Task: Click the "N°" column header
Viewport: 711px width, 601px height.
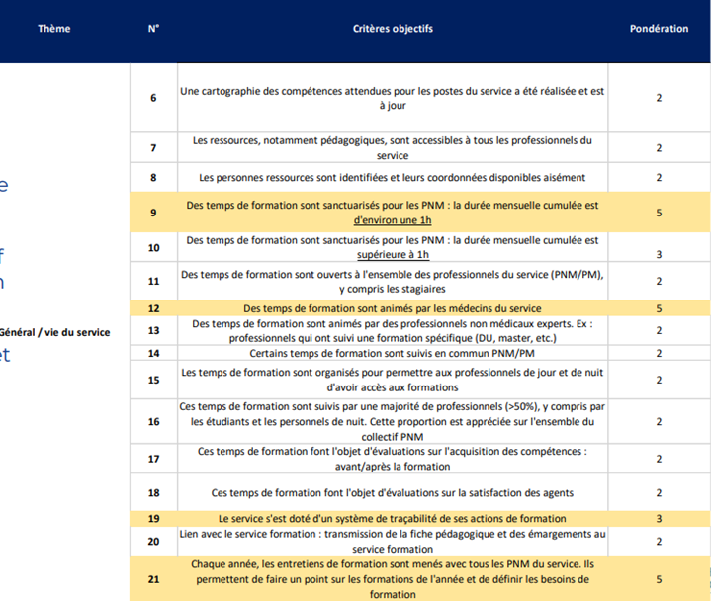Action: click(153, 29)
